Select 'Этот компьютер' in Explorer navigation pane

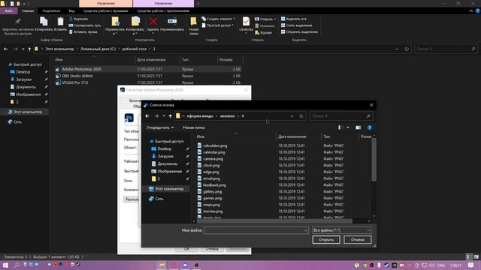tap(28, 112)
